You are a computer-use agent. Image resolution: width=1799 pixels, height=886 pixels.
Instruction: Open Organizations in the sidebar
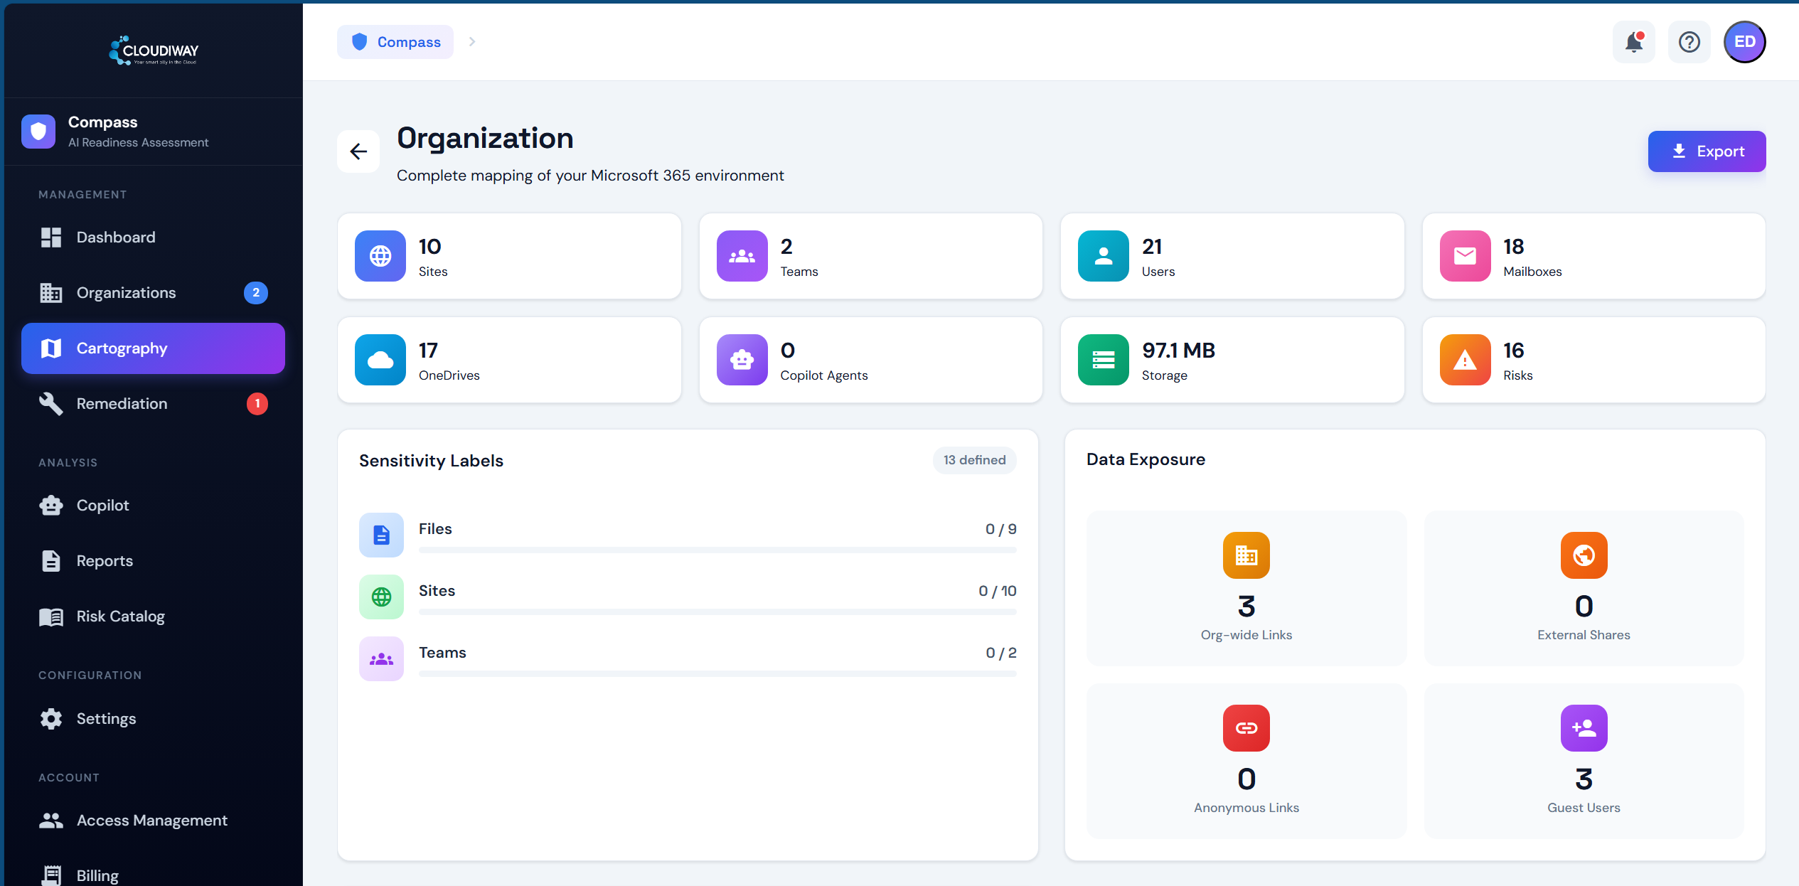(x=153, y=293)
